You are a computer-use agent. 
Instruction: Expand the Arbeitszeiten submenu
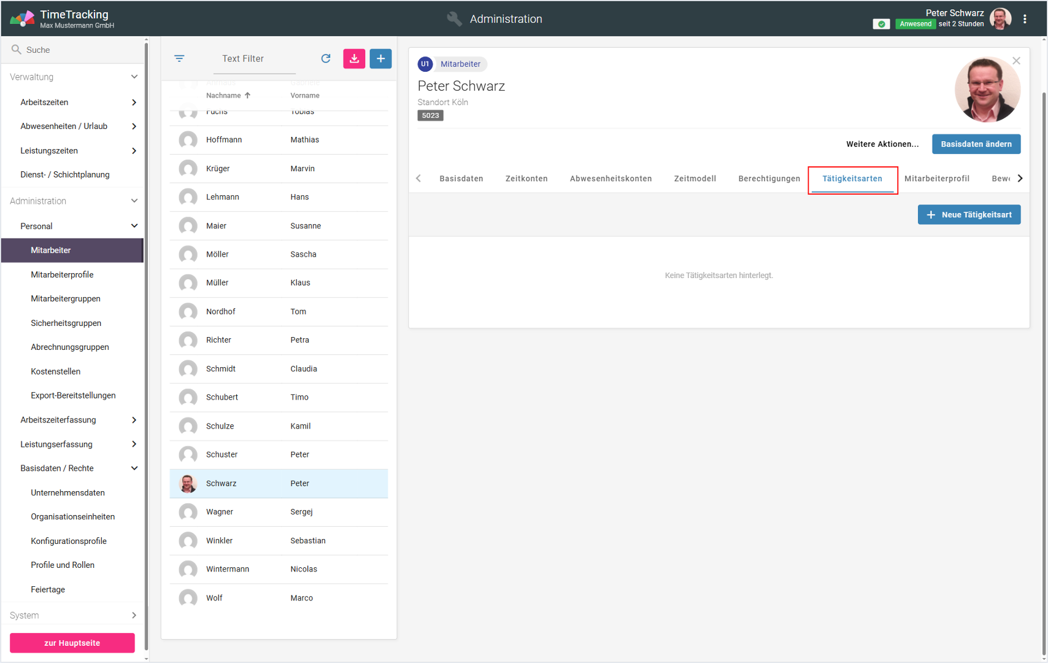pyautogui.click(x=134, y=103)
